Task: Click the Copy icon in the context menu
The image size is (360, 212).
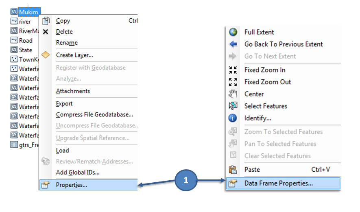Action: click(x=46, y=21)
